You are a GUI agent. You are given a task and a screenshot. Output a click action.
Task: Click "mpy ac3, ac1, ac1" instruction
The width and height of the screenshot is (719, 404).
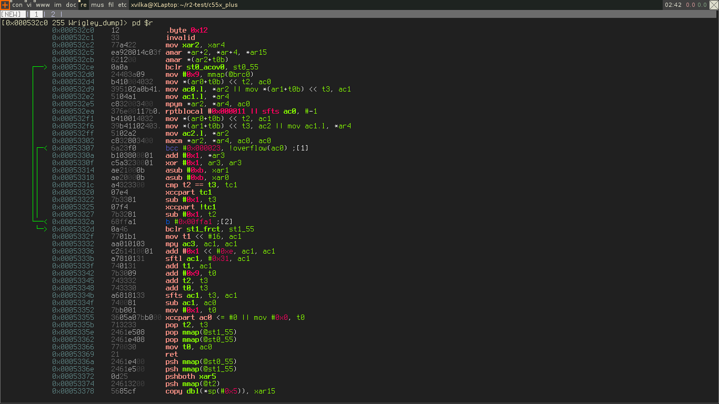(202, 244)
